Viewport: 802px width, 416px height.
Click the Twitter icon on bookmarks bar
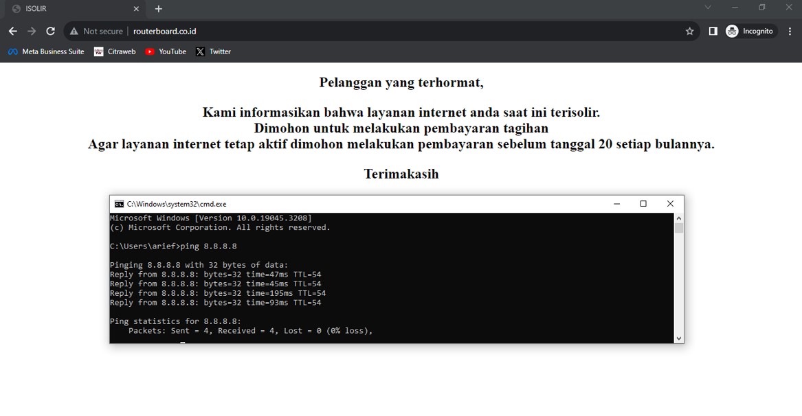click(x=199, y=51)
